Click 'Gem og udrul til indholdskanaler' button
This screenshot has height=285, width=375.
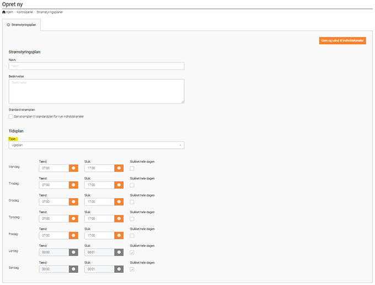[x=342, y=40]
